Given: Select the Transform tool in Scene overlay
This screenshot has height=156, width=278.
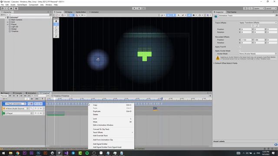Looking at the screenshot, I should (x=56, y=36).
